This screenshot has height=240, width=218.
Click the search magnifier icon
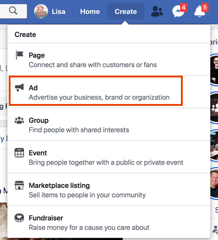pos(13,11)
